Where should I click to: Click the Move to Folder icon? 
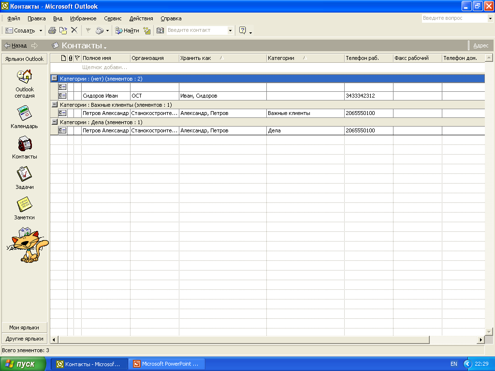63,30
